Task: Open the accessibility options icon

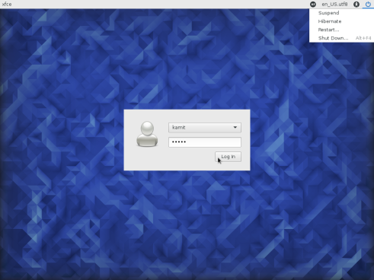Action: [x=356, y=4]
